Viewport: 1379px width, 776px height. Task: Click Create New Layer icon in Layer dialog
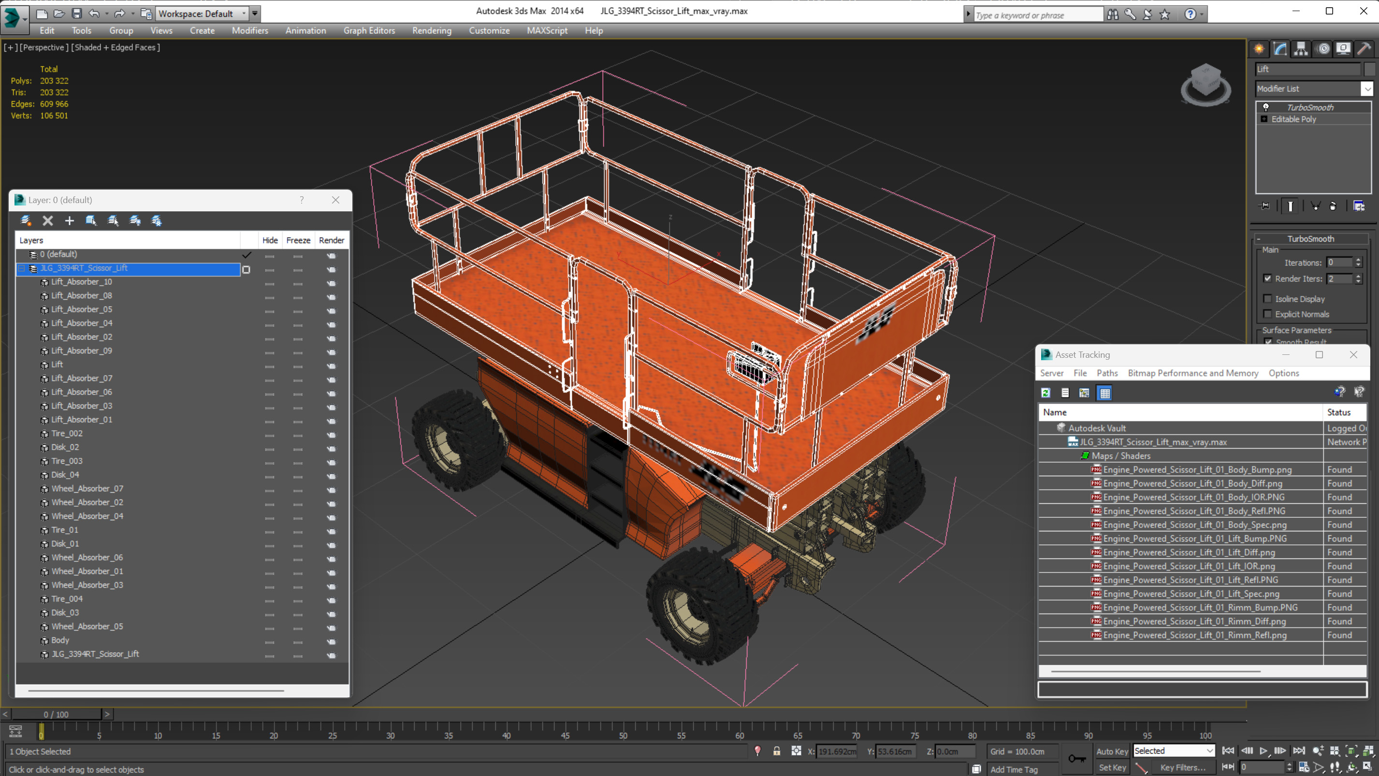pos(26,220)
